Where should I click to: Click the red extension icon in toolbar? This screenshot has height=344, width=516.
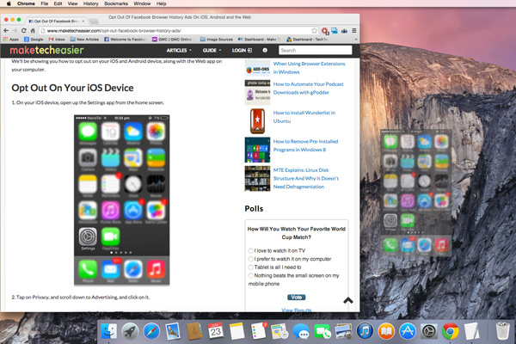click(x=325, y=31)
